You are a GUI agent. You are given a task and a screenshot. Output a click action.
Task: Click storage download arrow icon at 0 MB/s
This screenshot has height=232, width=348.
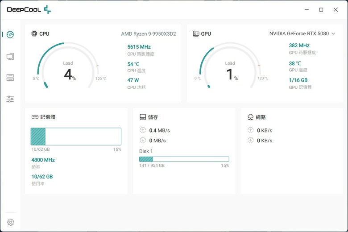pyautogui.click(x=143, y=140)
